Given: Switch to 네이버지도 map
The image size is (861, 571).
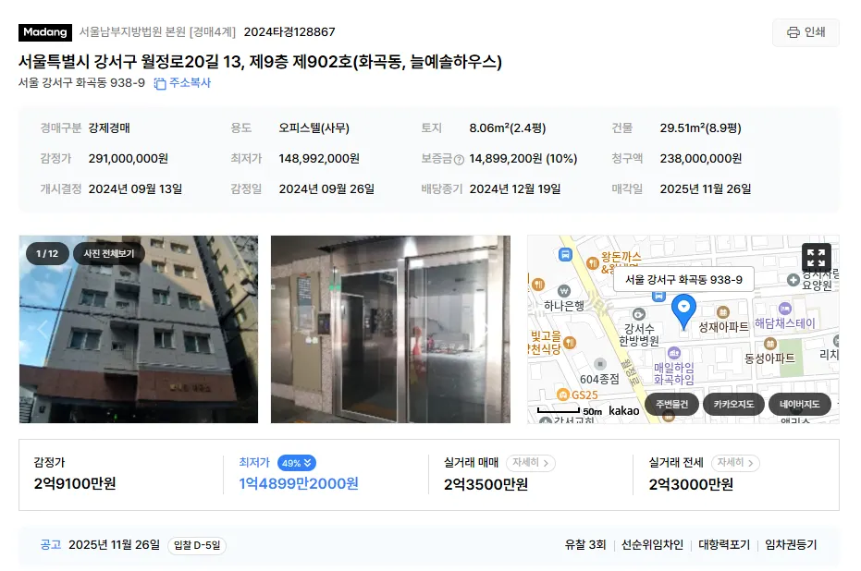Looking at the screenshot, I should [799, 405].
